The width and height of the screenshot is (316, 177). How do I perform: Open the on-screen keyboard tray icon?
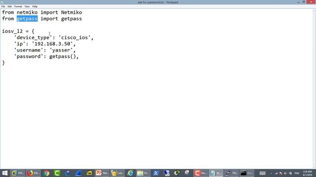(262, 173)
